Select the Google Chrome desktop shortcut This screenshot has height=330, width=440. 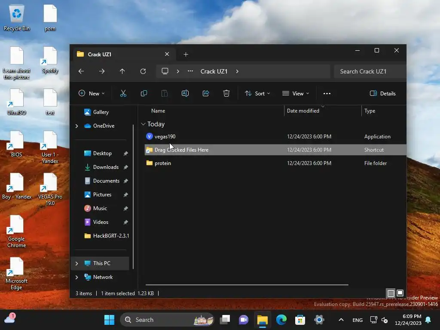point(17,232)
